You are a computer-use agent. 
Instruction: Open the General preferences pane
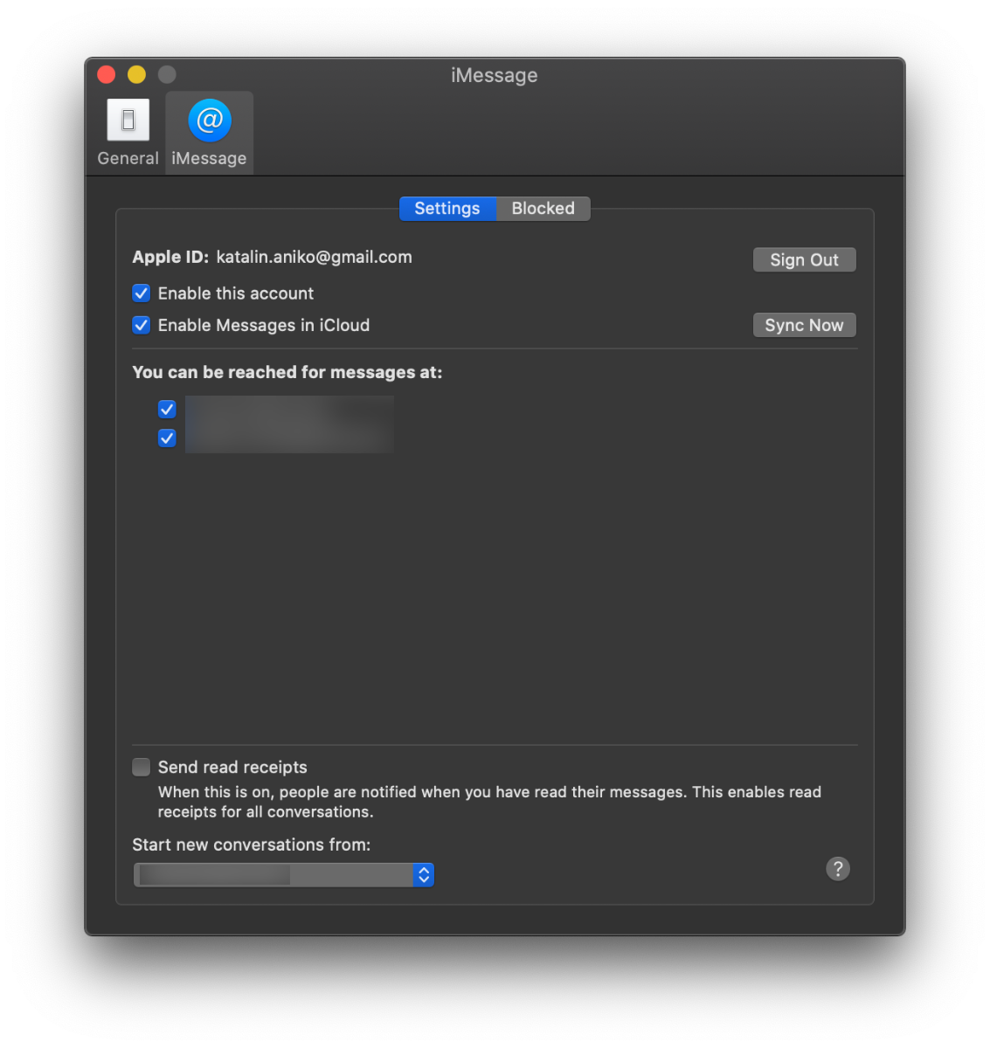pyautogui.click(x=128, y=133)
